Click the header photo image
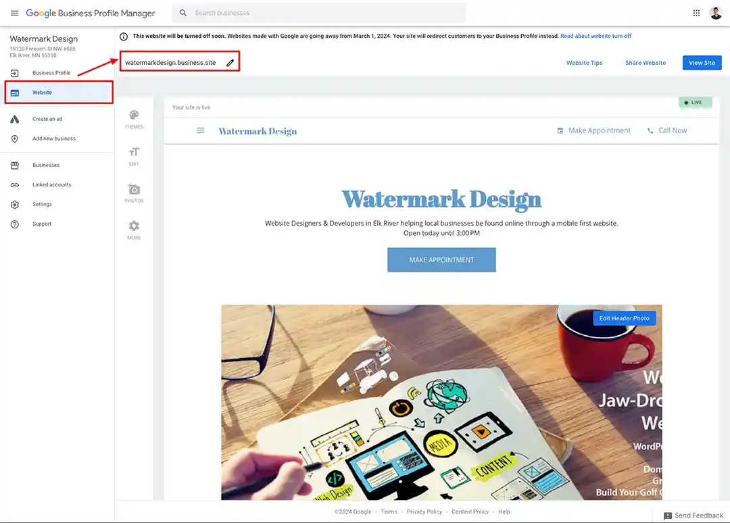 (441, 403)
